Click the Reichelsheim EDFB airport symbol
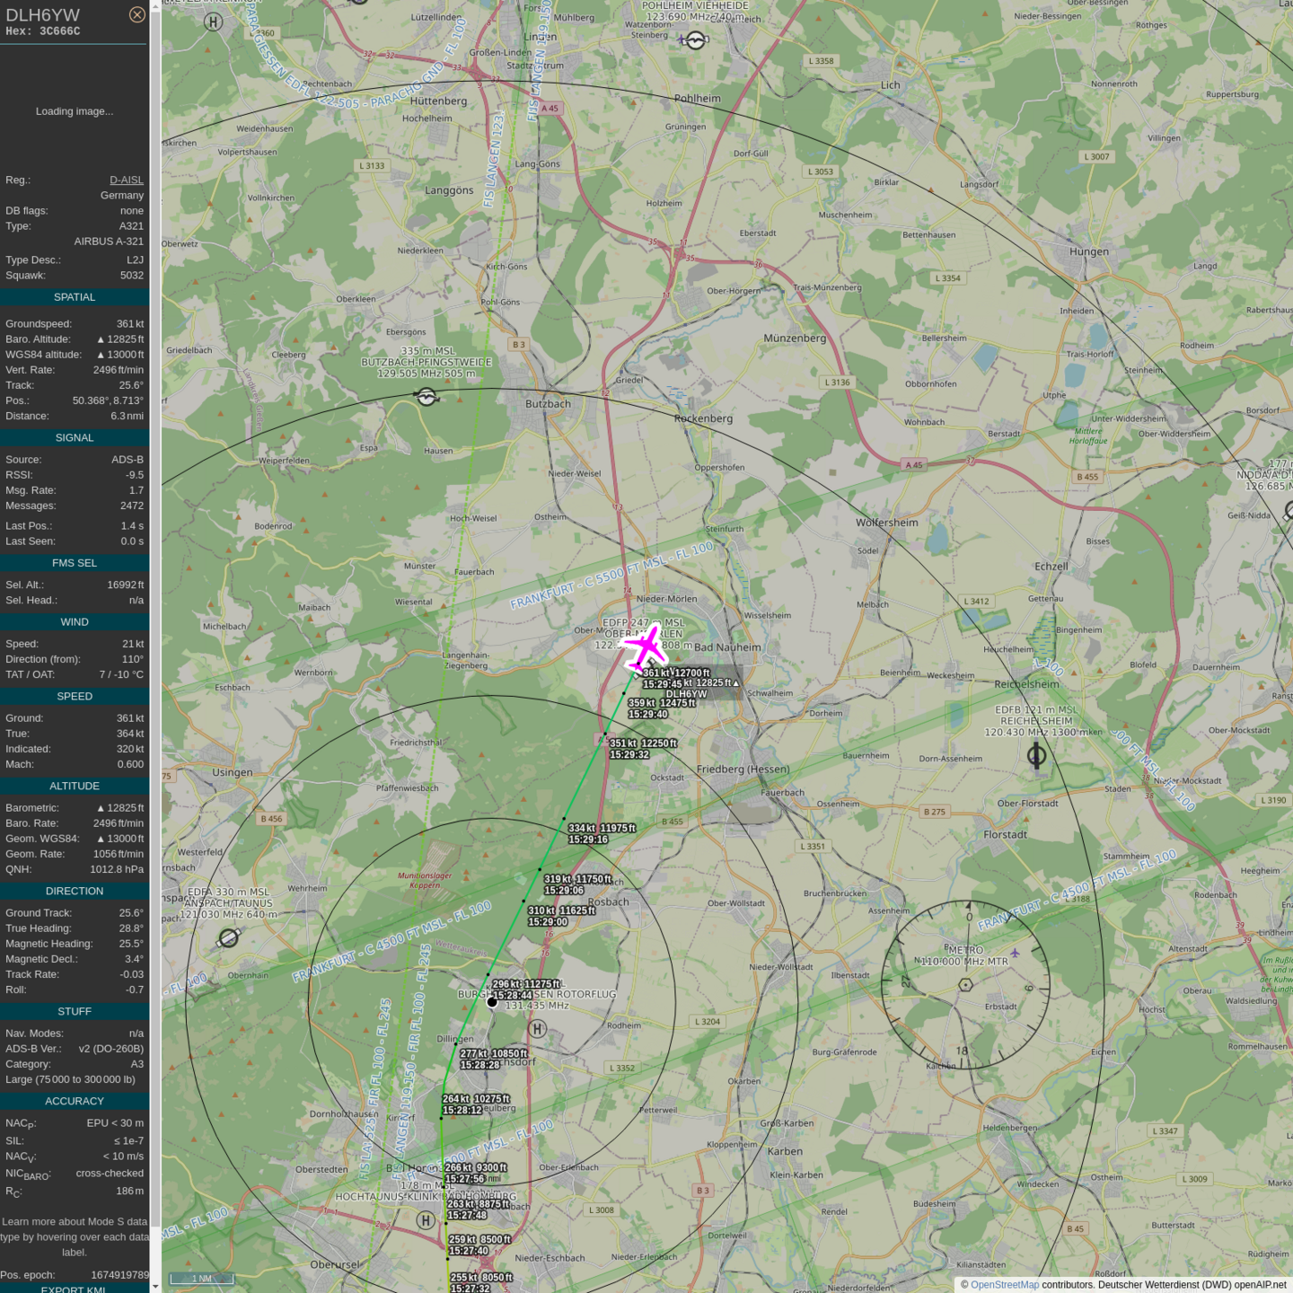The height and width of the screenshot is (1293, 1293). coord(1036,756)
